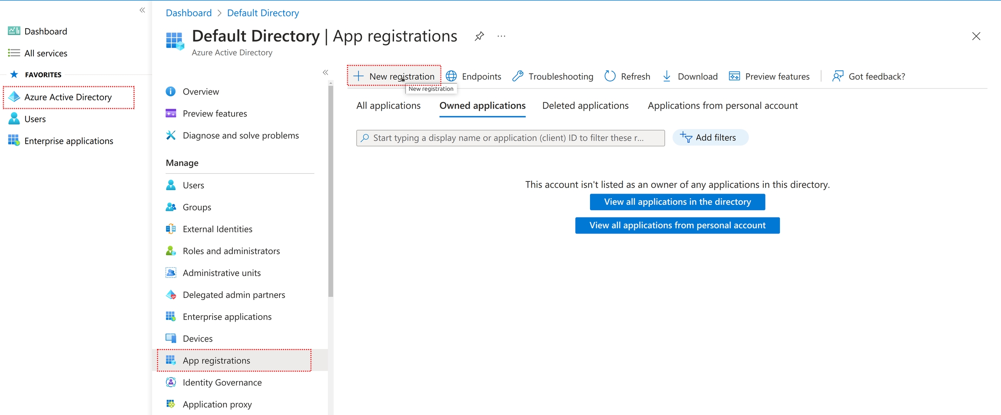Click View all applications in the directory

[x=677, y=202]
